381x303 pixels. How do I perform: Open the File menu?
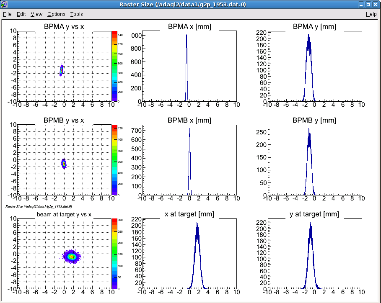(7, 14)
